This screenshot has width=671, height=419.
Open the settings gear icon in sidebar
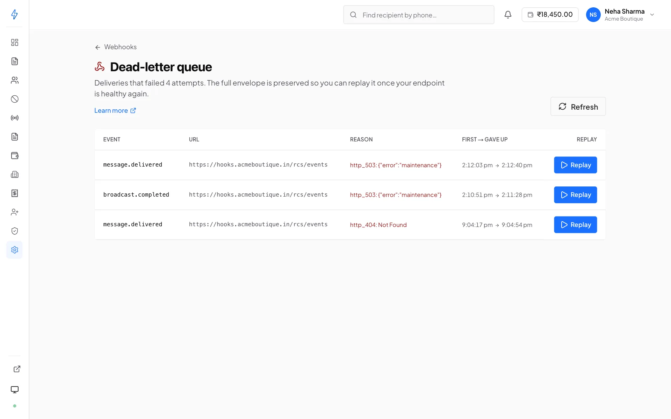click(14, 250)
